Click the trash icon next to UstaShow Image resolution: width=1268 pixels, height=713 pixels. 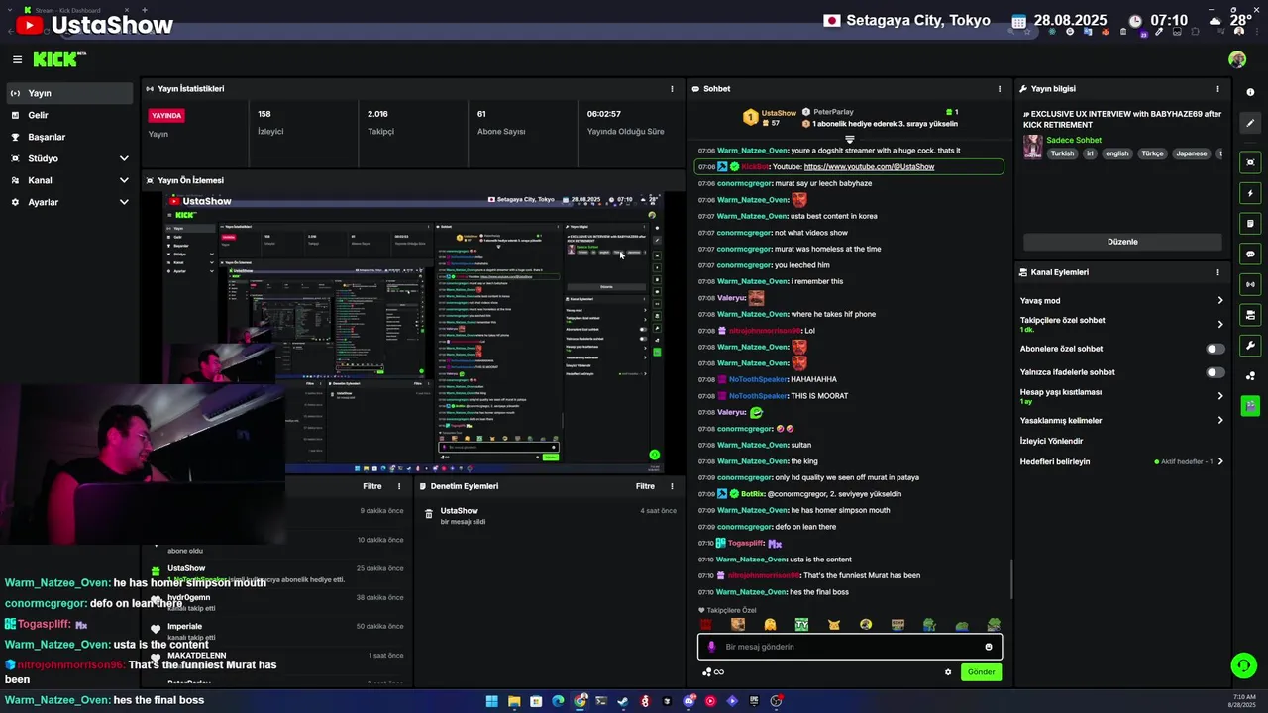pos(429,514)
